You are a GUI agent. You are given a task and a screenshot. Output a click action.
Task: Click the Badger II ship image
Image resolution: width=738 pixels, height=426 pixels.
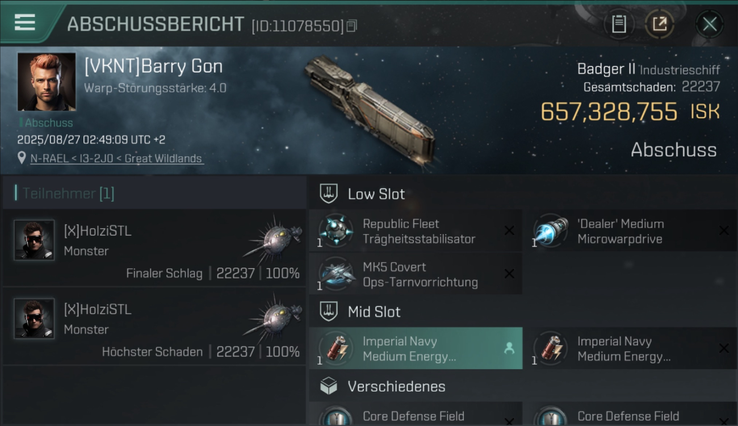pos(370,110)
